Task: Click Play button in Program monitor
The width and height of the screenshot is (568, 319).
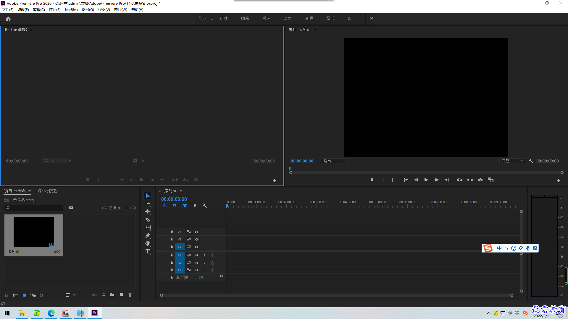Action: click(426, 180)
